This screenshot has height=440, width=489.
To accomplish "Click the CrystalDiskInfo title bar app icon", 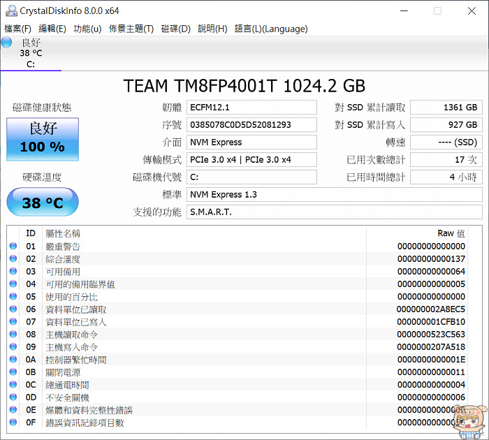I will 11,10.
